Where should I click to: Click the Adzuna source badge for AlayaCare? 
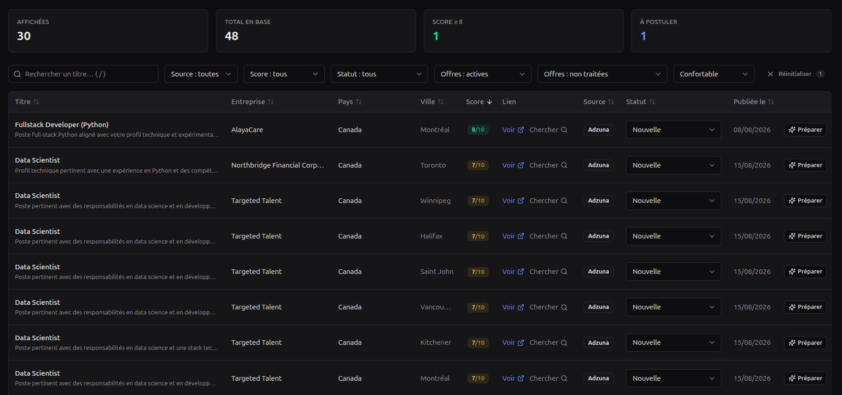click(598, 130)
